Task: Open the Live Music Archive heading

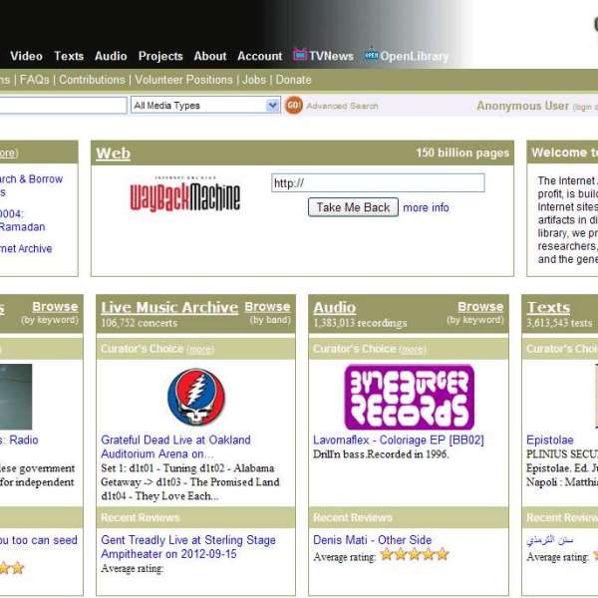Action: point(169,307)
